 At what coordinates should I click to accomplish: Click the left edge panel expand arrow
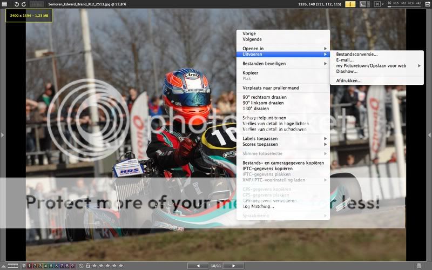tap(2, 135)
